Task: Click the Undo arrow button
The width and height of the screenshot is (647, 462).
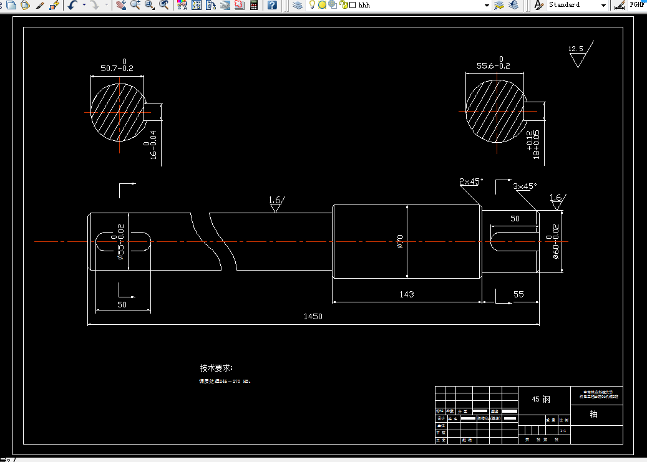Action: (x=72, y=5)
